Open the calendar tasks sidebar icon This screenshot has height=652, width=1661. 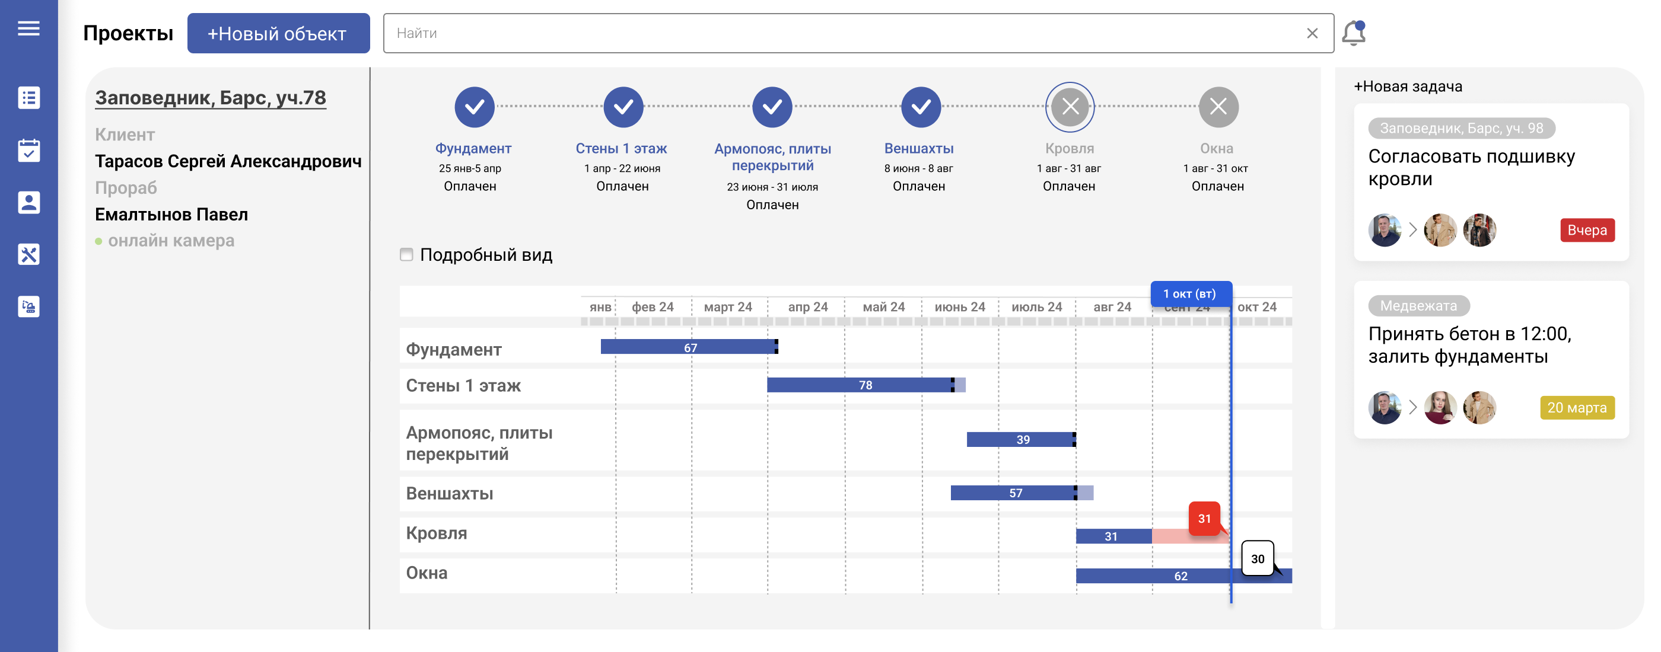28,150
